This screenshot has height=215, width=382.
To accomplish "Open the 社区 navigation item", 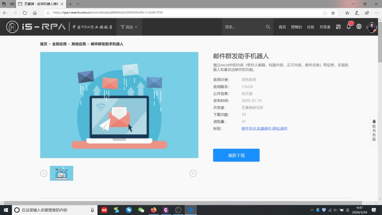I will click(311, 27).
